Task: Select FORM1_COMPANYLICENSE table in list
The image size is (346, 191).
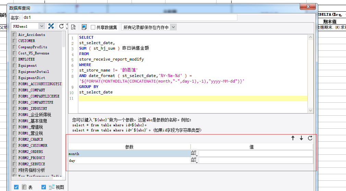Action: click(x=39, y=96)
